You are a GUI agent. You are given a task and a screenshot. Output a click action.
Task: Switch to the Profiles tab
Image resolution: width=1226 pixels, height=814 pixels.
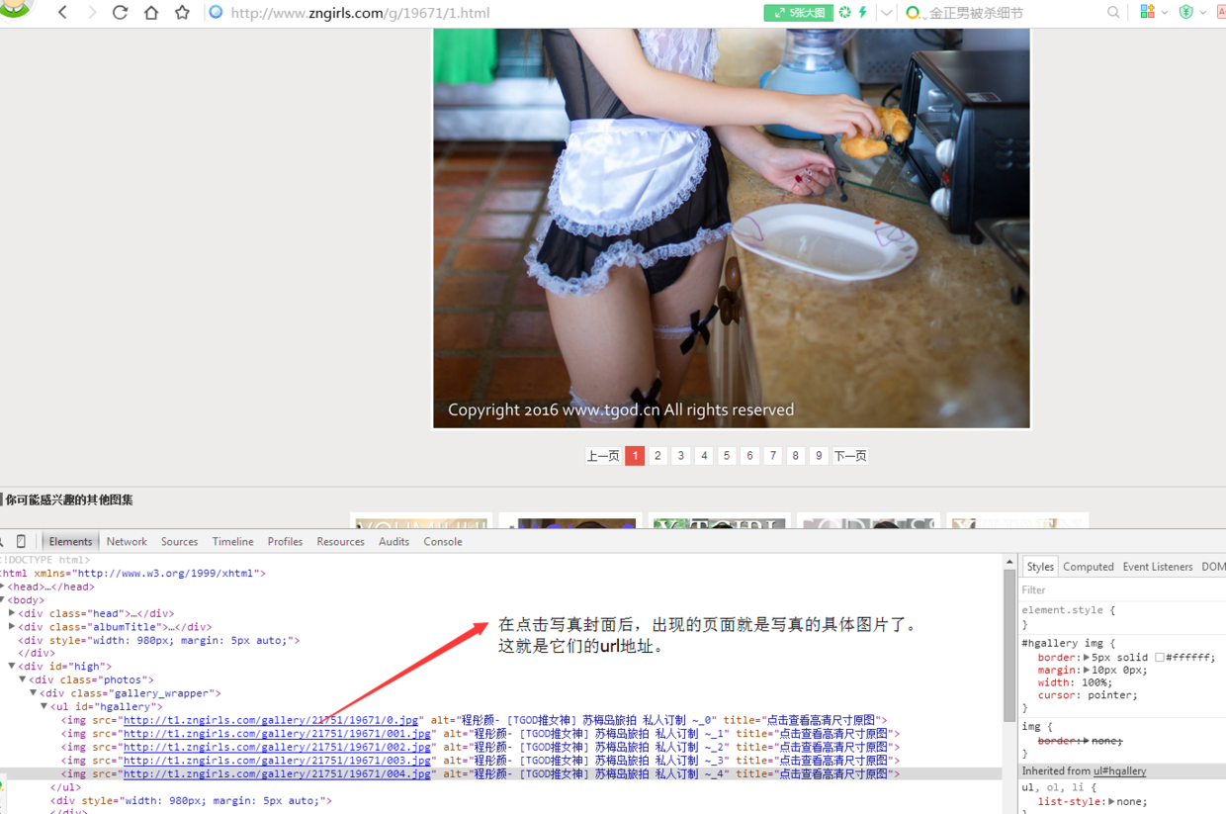click(285, 541)
